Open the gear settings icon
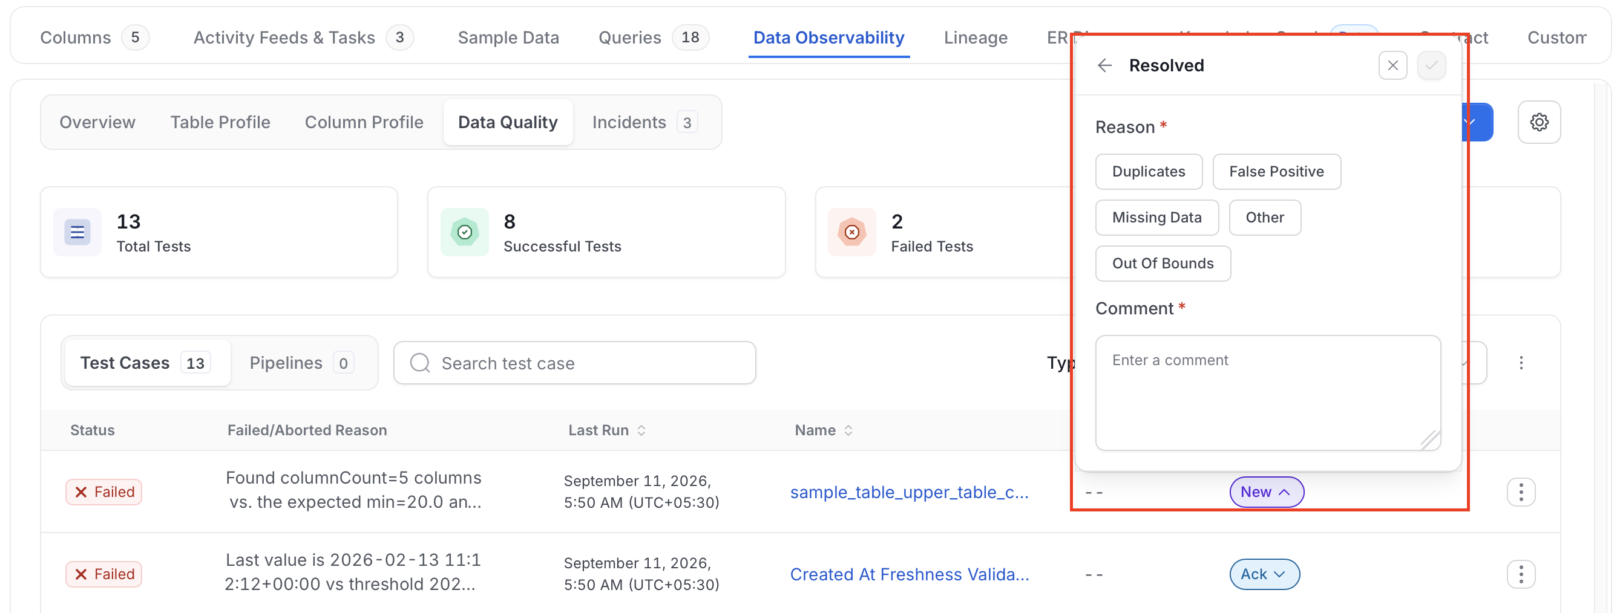 coord(1538,122)
